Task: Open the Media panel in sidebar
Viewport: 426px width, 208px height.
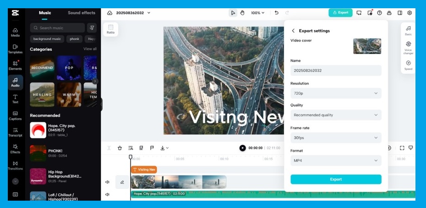Action: pyautogui.click(x=15, y=33)
